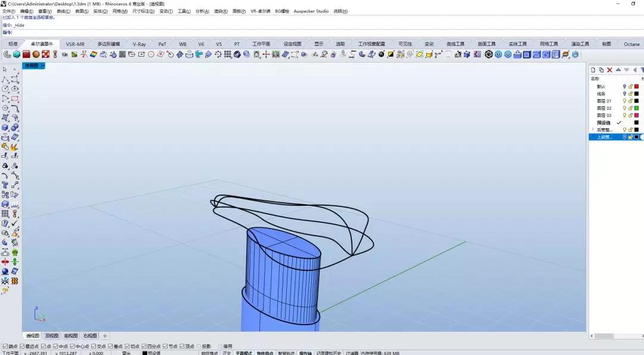Click the rectangular array tool in left sidebar
The width and height of the screenshot is (644, 355).
click(5, 214)
